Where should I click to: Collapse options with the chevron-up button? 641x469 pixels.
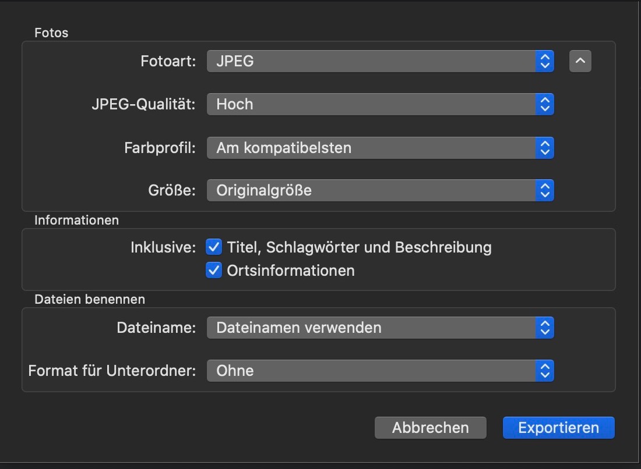[x=580, y=61]
